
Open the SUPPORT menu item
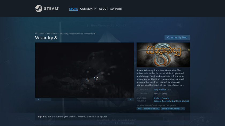[116, 9]
